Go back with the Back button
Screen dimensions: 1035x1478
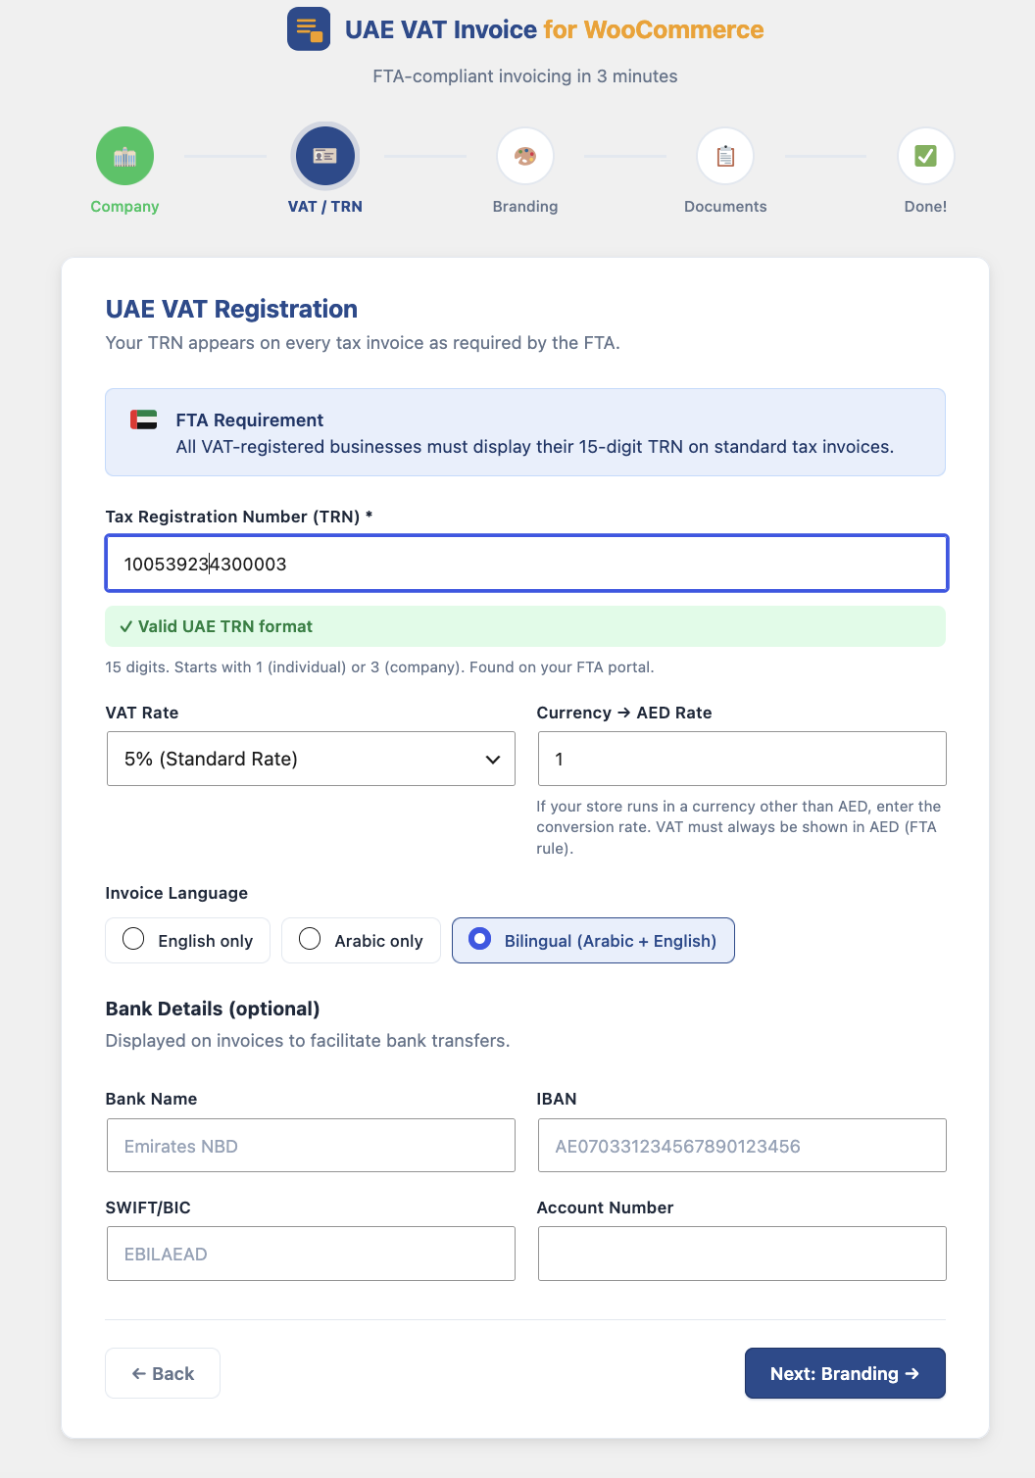163,1373
